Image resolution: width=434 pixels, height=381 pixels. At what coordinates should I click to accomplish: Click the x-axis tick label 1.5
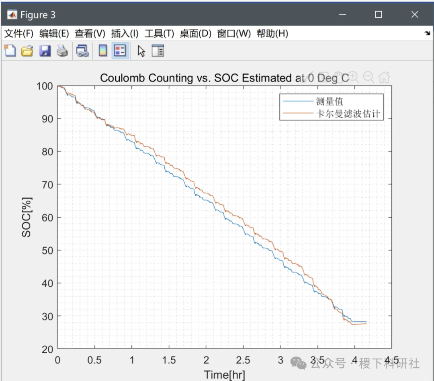click(169, 360)
